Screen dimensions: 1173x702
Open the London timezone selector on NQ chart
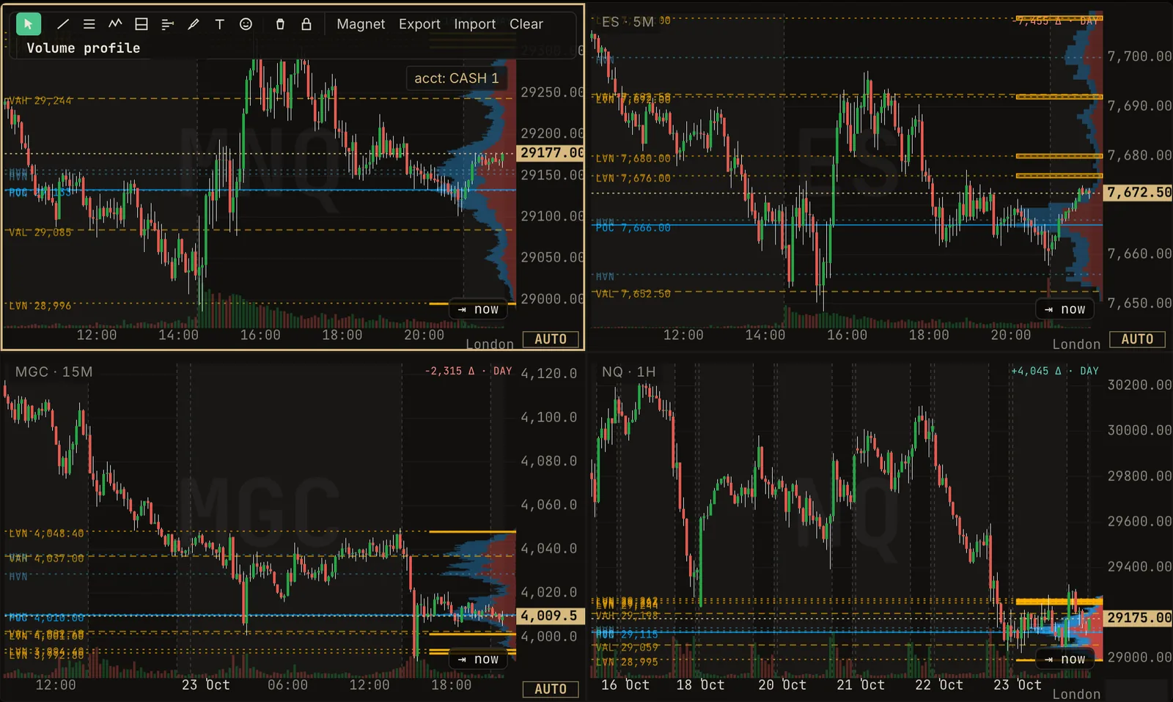tap(1076, 694)
